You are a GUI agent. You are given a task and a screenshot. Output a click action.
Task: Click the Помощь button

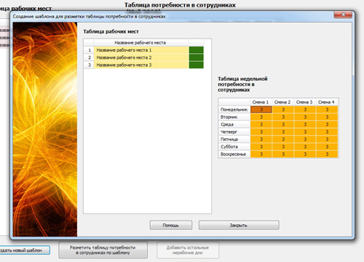[x=171, y=225]
